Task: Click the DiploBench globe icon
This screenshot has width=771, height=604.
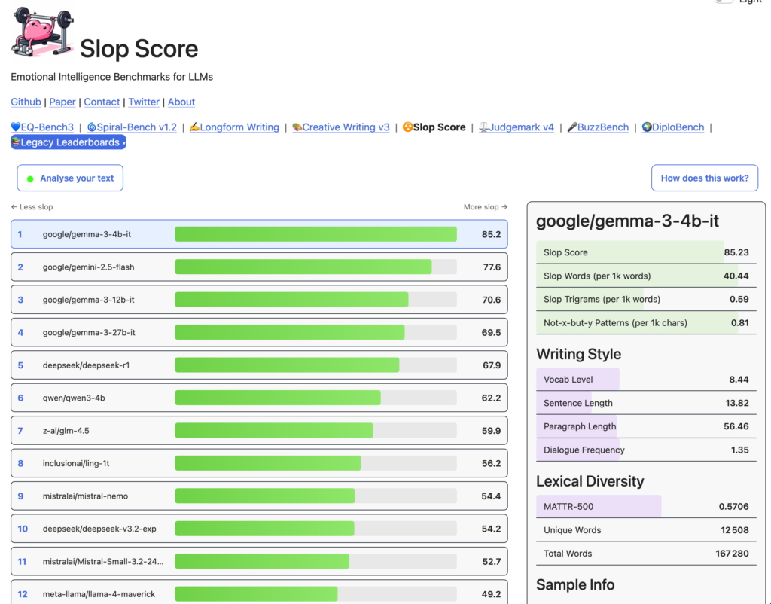Action: [x=647, y=127]
